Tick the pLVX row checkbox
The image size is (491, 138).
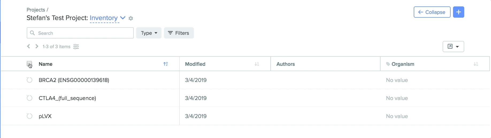[29, 116]
